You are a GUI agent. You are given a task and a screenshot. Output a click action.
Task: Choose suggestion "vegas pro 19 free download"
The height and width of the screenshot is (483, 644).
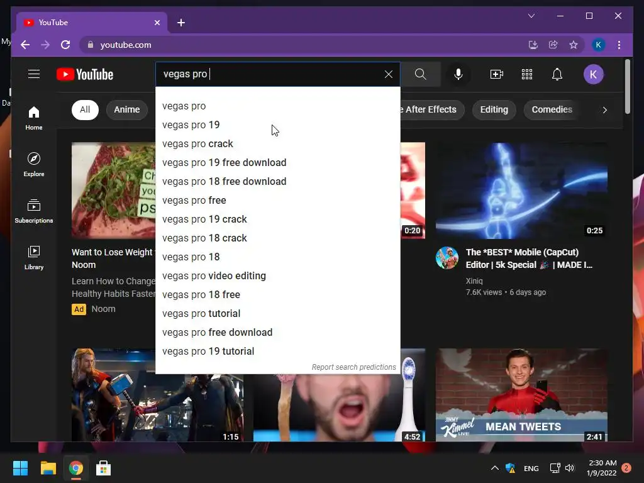tap(277, 163)
